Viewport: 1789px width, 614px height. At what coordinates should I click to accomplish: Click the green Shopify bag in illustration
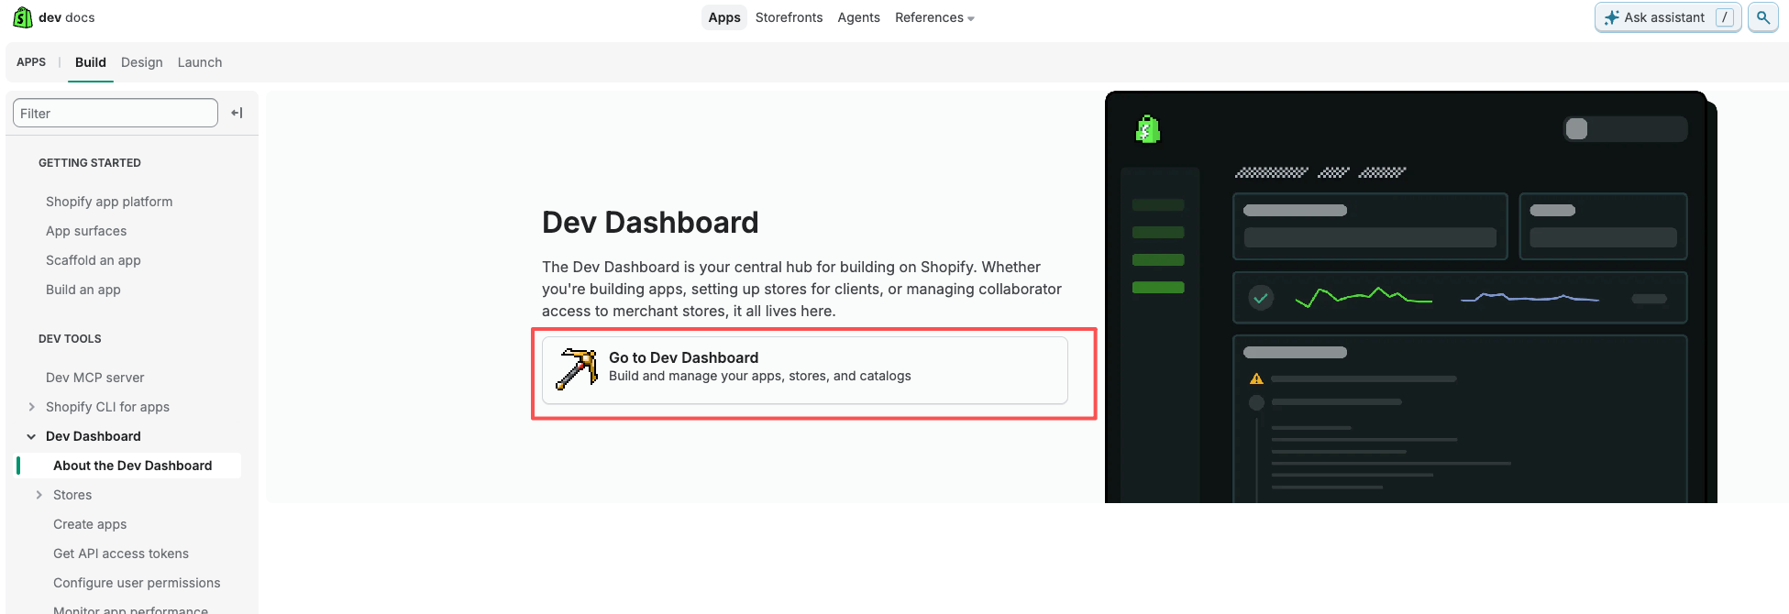coord(1147,129)
